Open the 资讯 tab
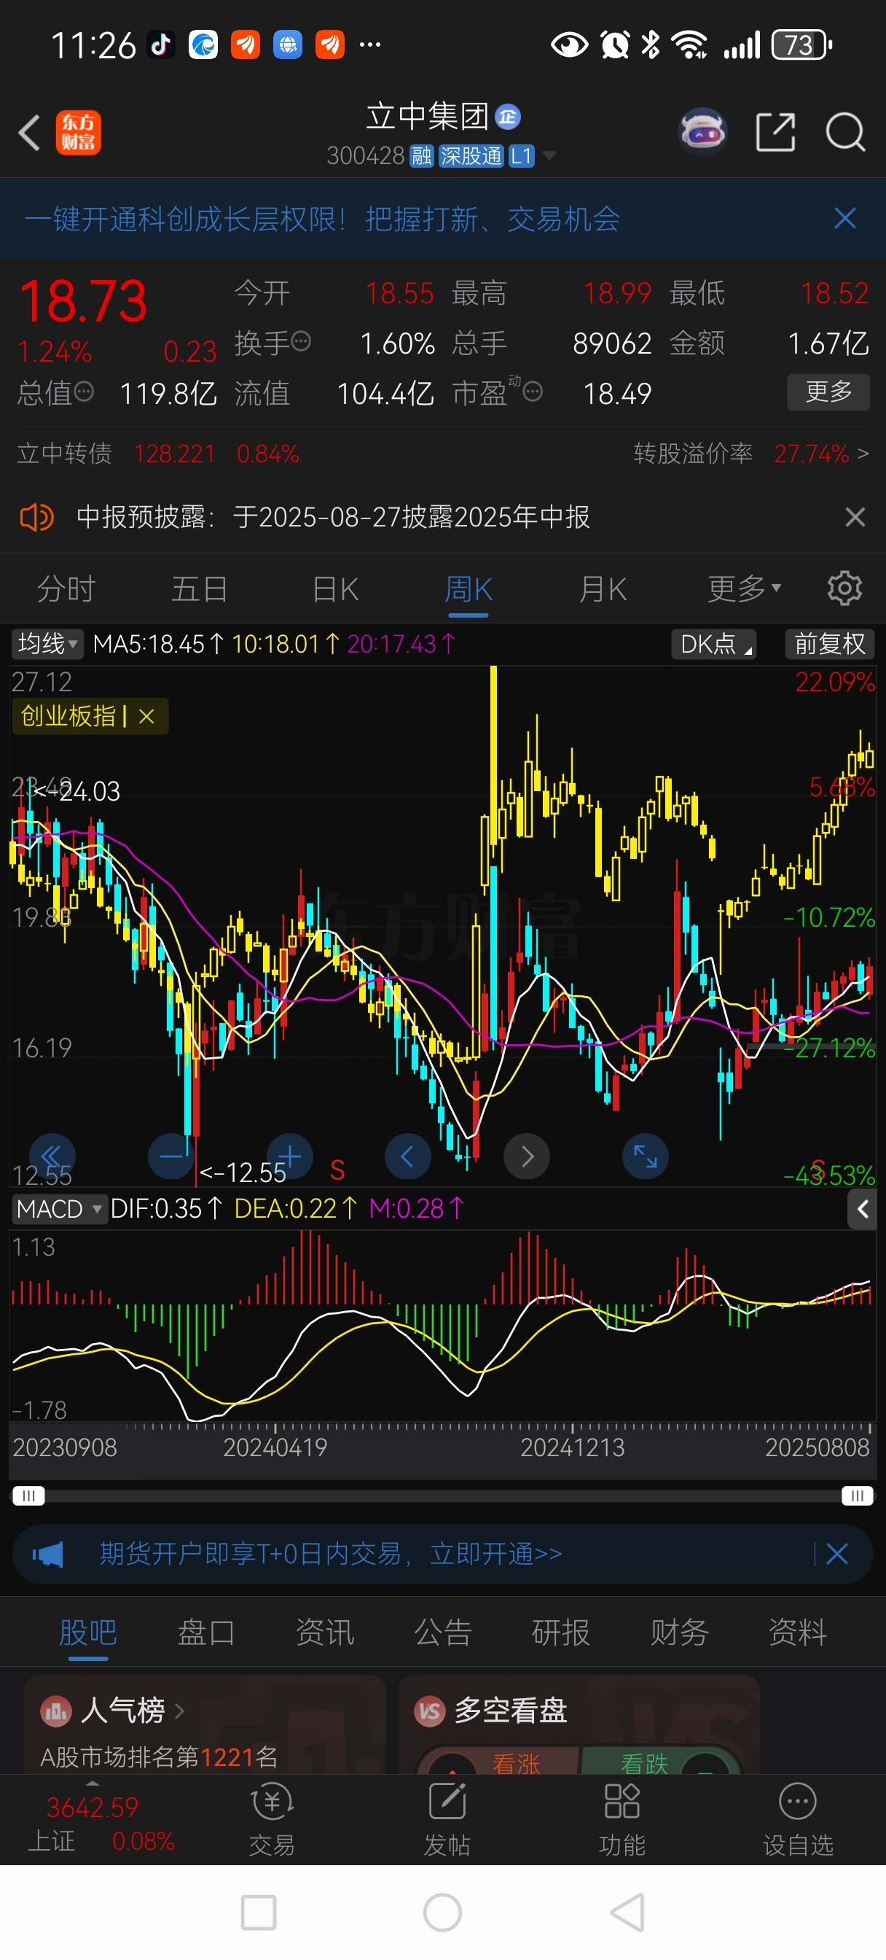Viewport: 886px width, 1960px height. tap(325, 1632)
